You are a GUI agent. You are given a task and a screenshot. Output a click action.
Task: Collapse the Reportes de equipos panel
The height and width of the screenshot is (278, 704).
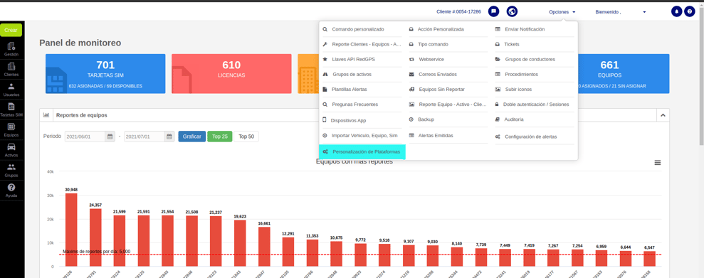663,115
